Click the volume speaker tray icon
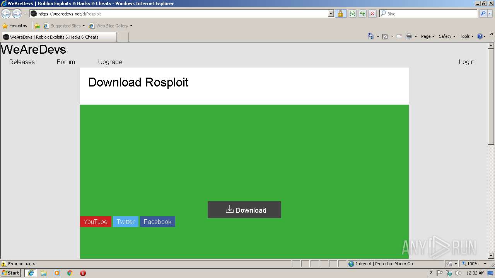The height and width of the screenshot is (278, 495). point(458,273)
